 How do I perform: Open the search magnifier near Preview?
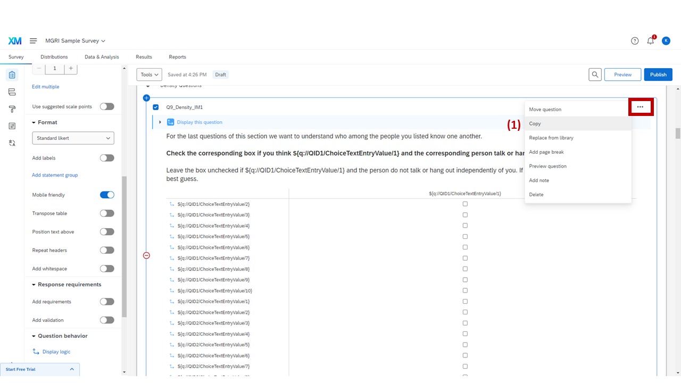(595, 74)
